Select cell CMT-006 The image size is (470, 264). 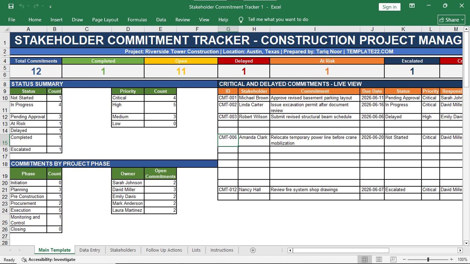pos(228,140)
